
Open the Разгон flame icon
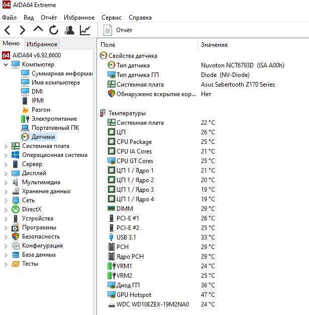pos(25,110)
